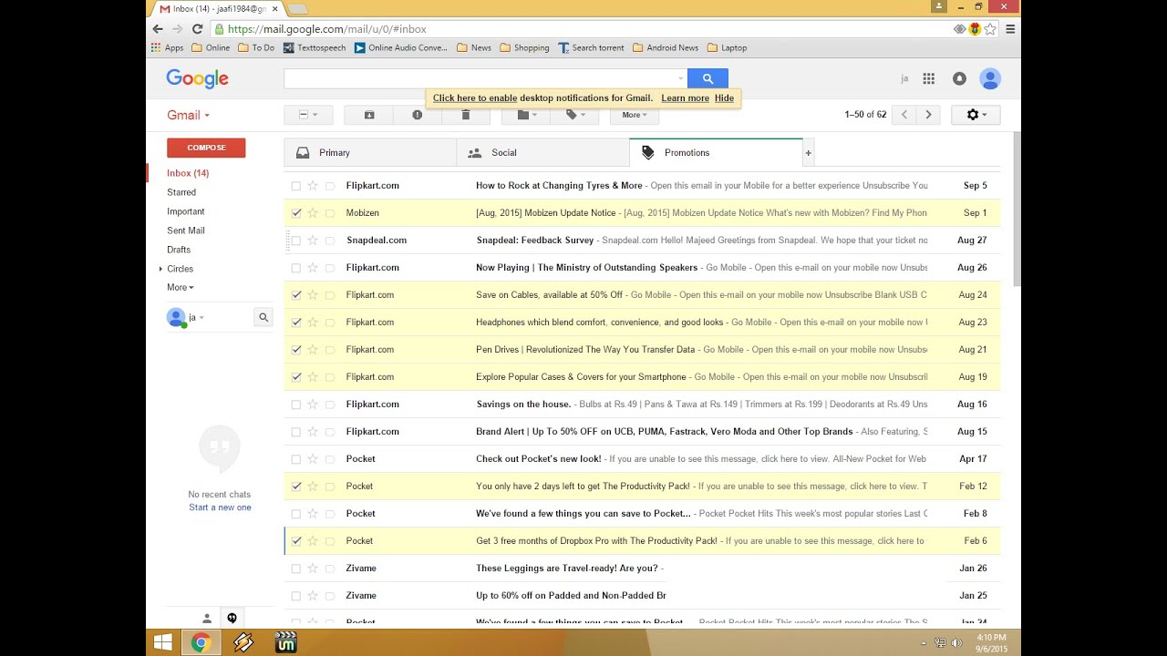Go to newer emails page arrow
The image size is (1167, 656).
[x=904, y=115]
